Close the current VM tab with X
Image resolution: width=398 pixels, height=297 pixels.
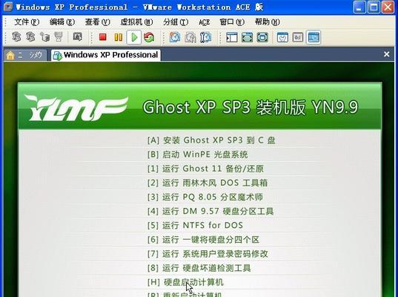pyautogui.click(x=387, y=54)
